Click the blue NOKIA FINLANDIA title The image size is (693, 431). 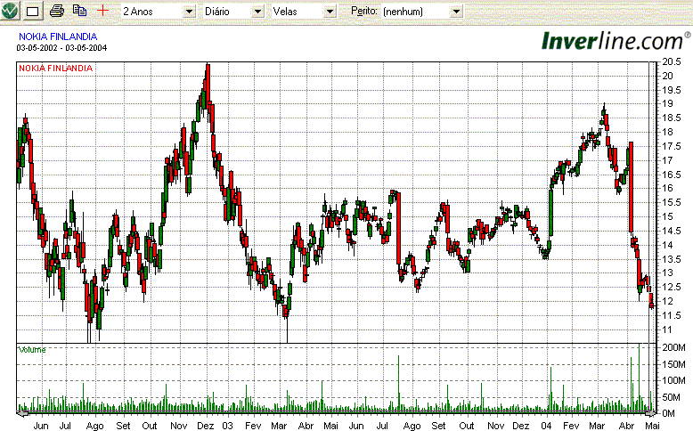58,37
